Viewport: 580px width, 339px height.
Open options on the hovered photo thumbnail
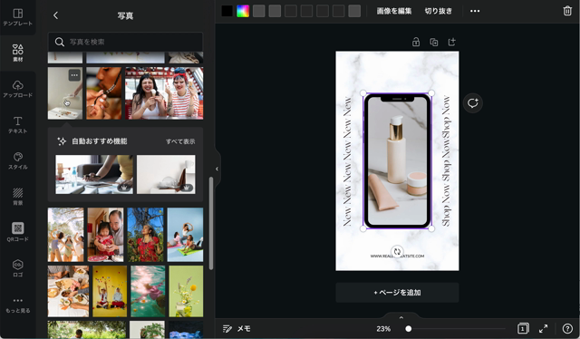point(74,75)
